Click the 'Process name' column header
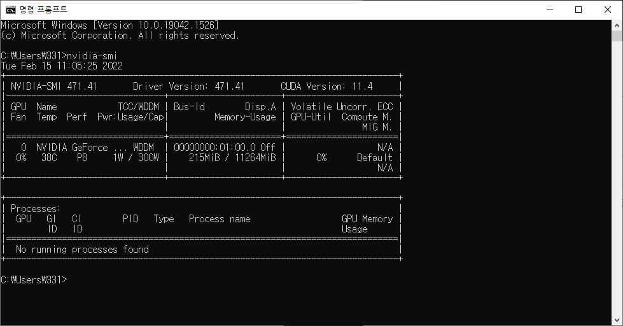Image resolution: width=623 pixels, height=326 pixels. click(x=220, y=219)
